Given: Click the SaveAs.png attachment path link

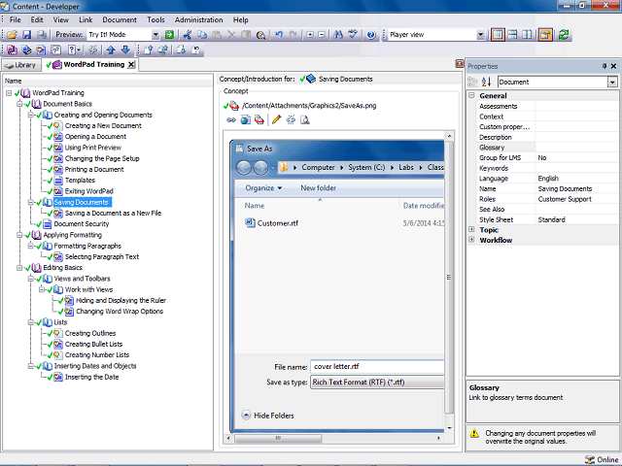Looking at the screenshot, I should coord(309,106).
